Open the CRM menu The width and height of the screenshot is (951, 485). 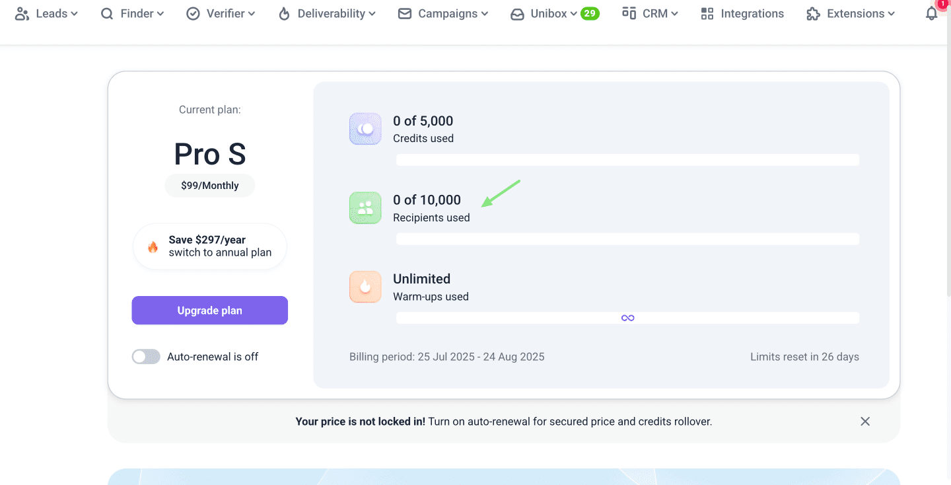651,14
